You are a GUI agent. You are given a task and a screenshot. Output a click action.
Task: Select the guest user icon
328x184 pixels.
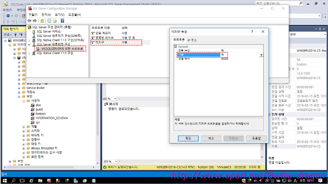coord(33,109)
